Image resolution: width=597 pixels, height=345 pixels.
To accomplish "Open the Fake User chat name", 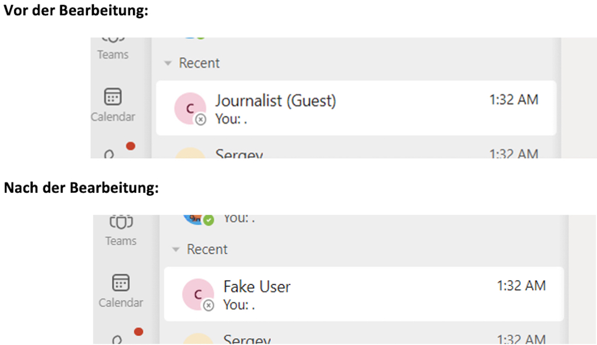I will 257,287.
